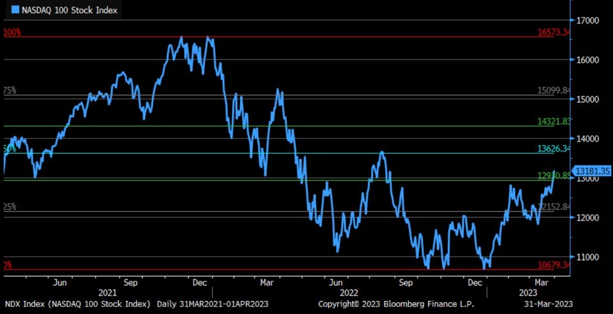This screenshot has height=314, width=613.
Task: Click the Sep 2021 month label
Action: pos(130,282)
